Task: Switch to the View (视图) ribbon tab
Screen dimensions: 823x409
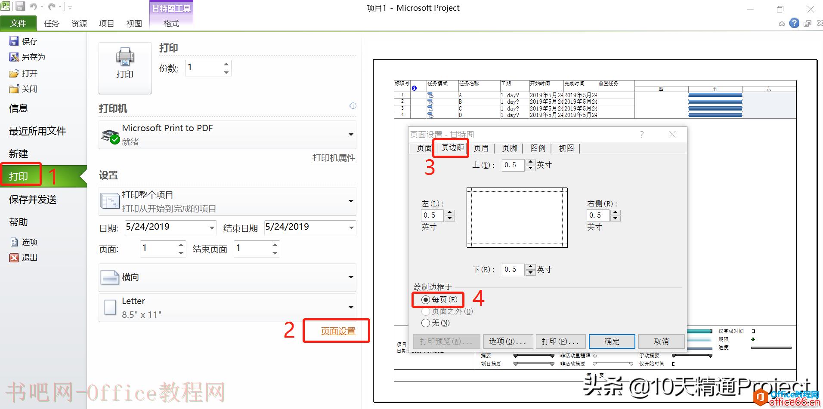Action: tap(134, 24)
